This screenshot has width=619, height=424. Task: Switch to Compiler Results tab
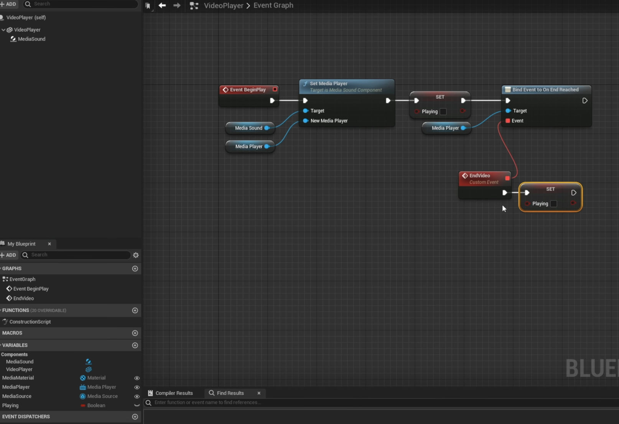tap(174, 393)
